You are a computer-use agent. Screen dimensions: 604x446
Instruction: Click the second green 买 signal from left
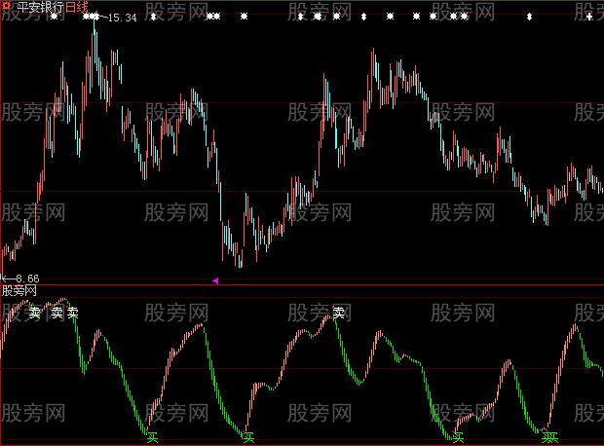pyautogui.click(x=248, y=437)
